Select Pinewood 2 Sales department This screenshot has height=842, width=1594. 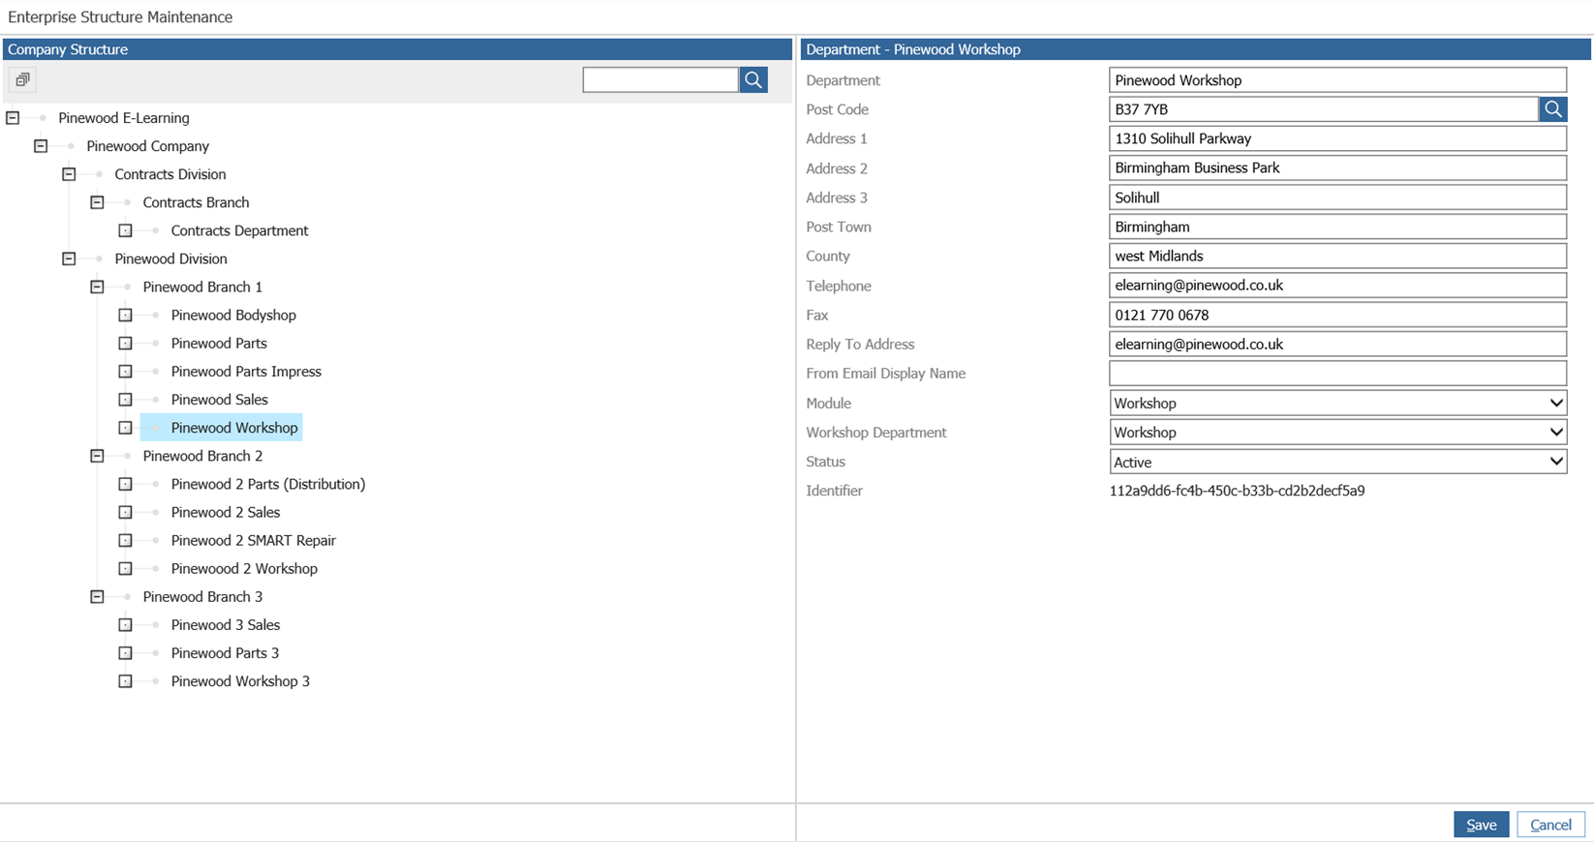[226, 512]
